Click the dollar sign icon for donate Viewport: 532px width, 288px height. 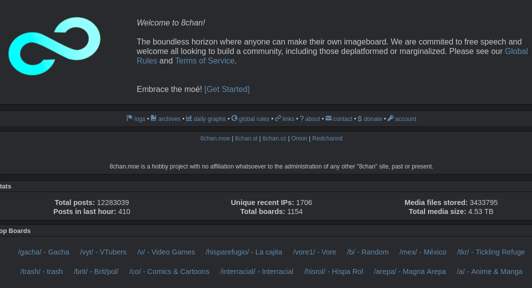359,119
